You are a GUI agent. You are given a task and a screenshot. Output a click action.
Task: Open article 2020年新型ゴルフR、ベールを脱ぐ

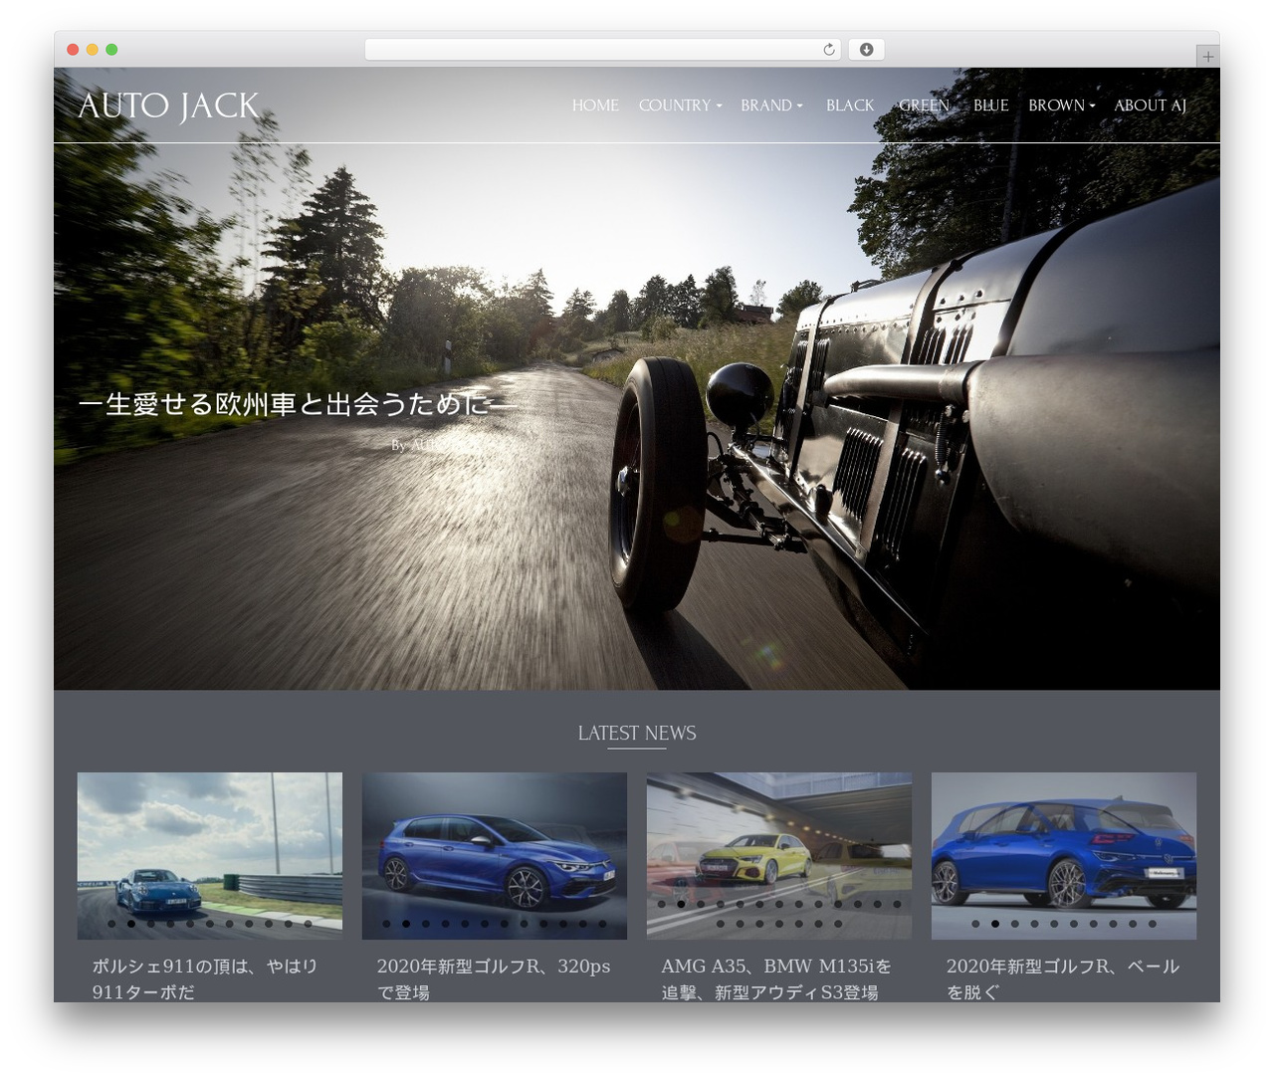[1062, 978]
